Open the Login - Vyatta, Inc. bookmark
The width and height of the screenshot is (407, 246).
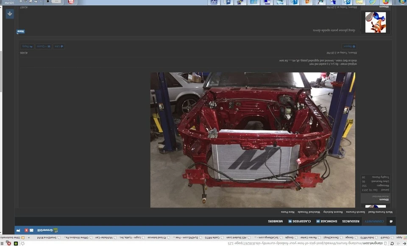click(x=132, y=238)
